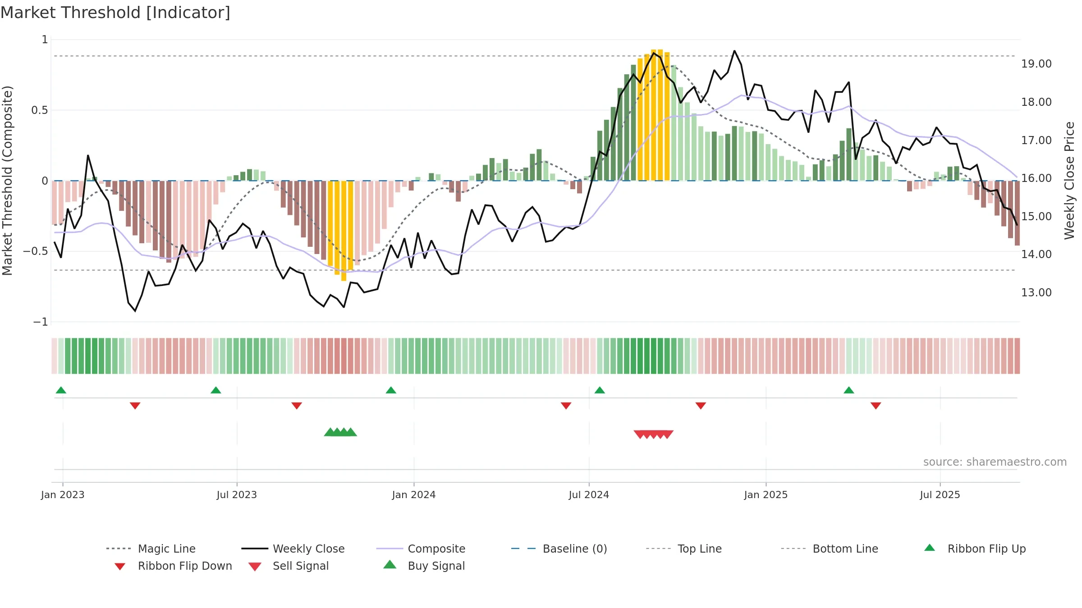
Task: Select the ribbon flip up marker after Jul 2024
Action: point(600,390)
